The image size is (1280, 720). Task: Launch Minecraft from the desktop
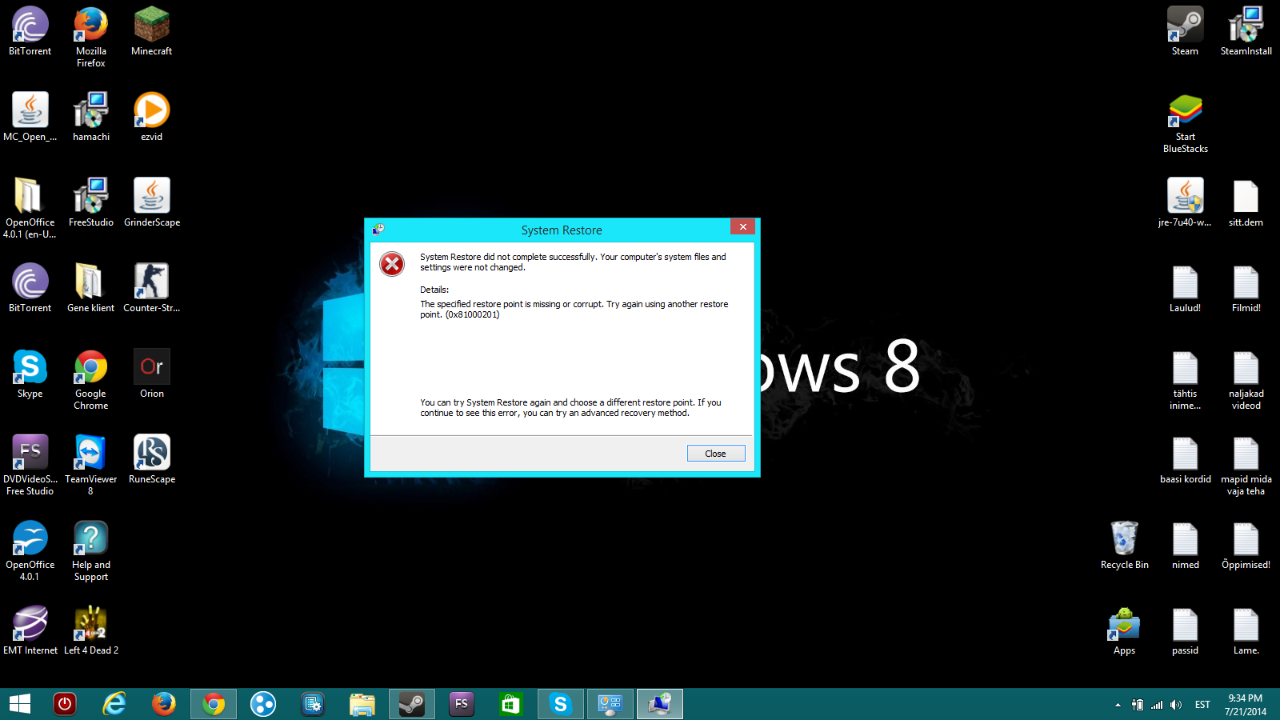(x=151, y=30)
